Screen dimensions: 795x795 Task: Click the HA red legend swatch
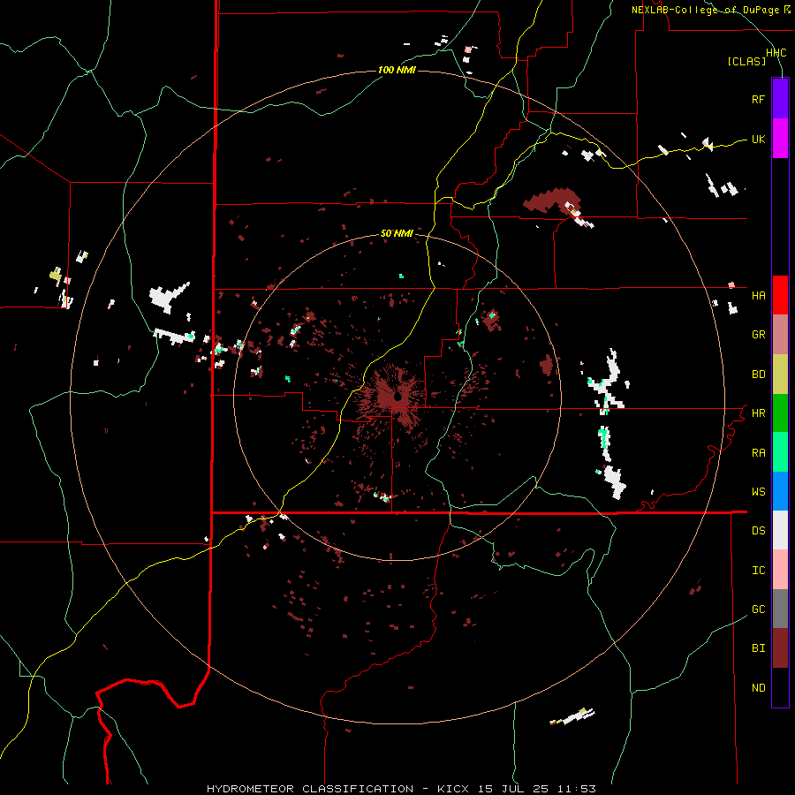[780, 295]
